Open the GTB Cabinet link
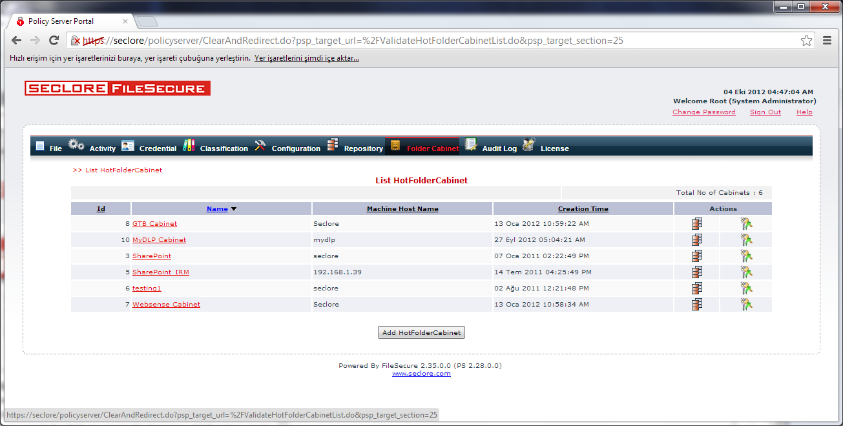Viewport: 843px width, 426px height. [x=154, y=224]
